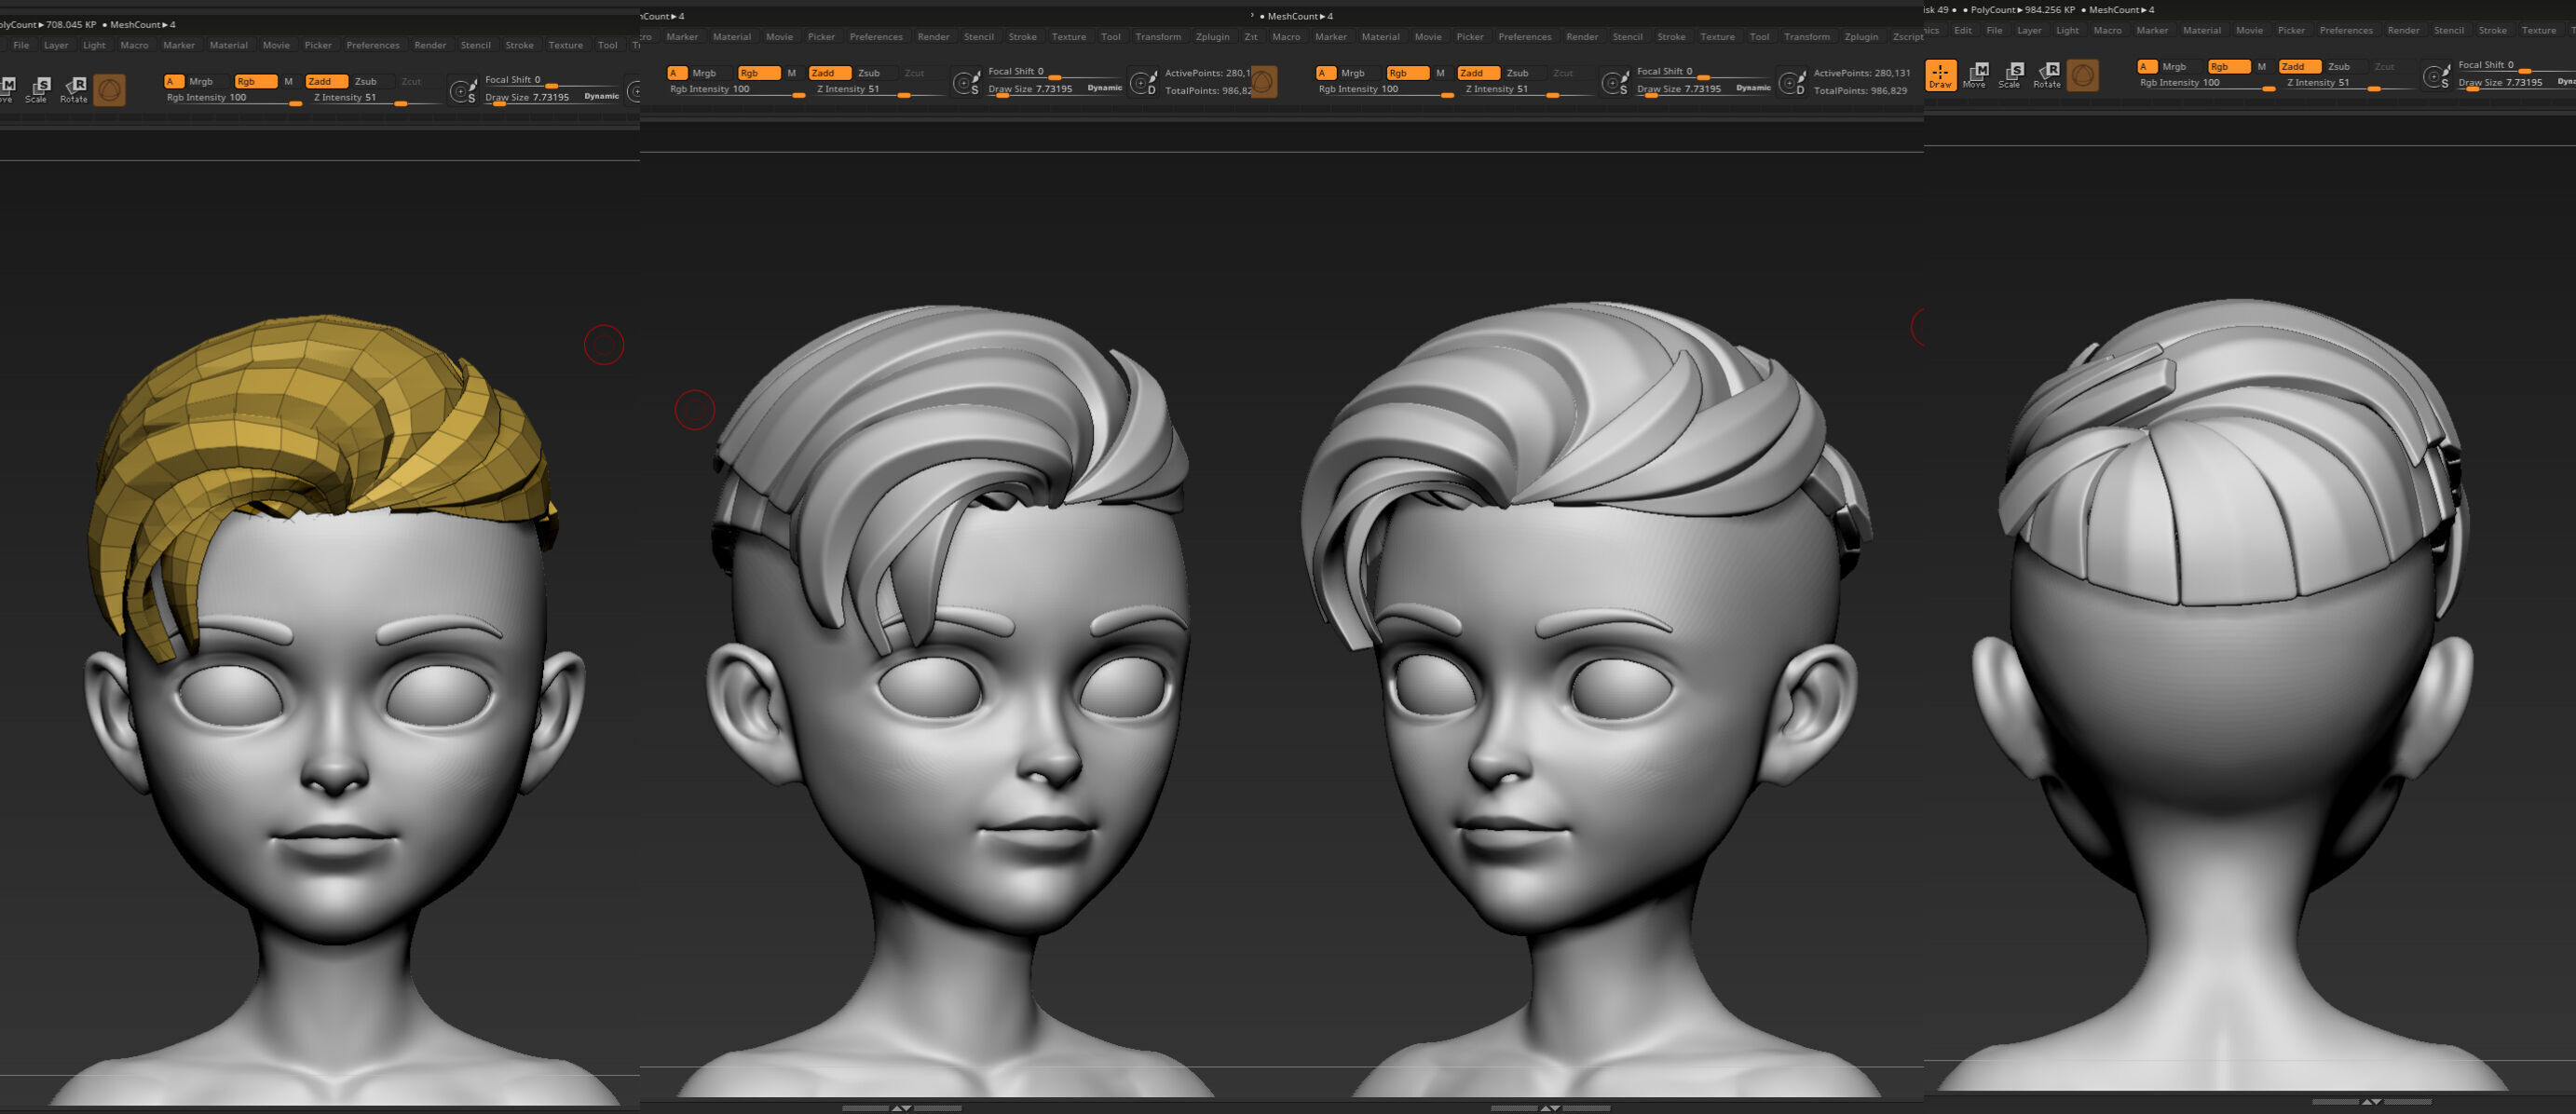This screenshot has height=1114, width=2576.
Task: Select Rotate tool in back-of-head view
Action: [x=2047, y=75]
